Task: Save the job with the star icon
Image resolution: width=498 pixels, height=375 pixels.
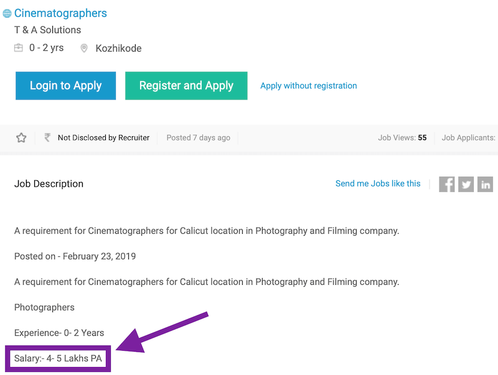Action: pos(21,137)
